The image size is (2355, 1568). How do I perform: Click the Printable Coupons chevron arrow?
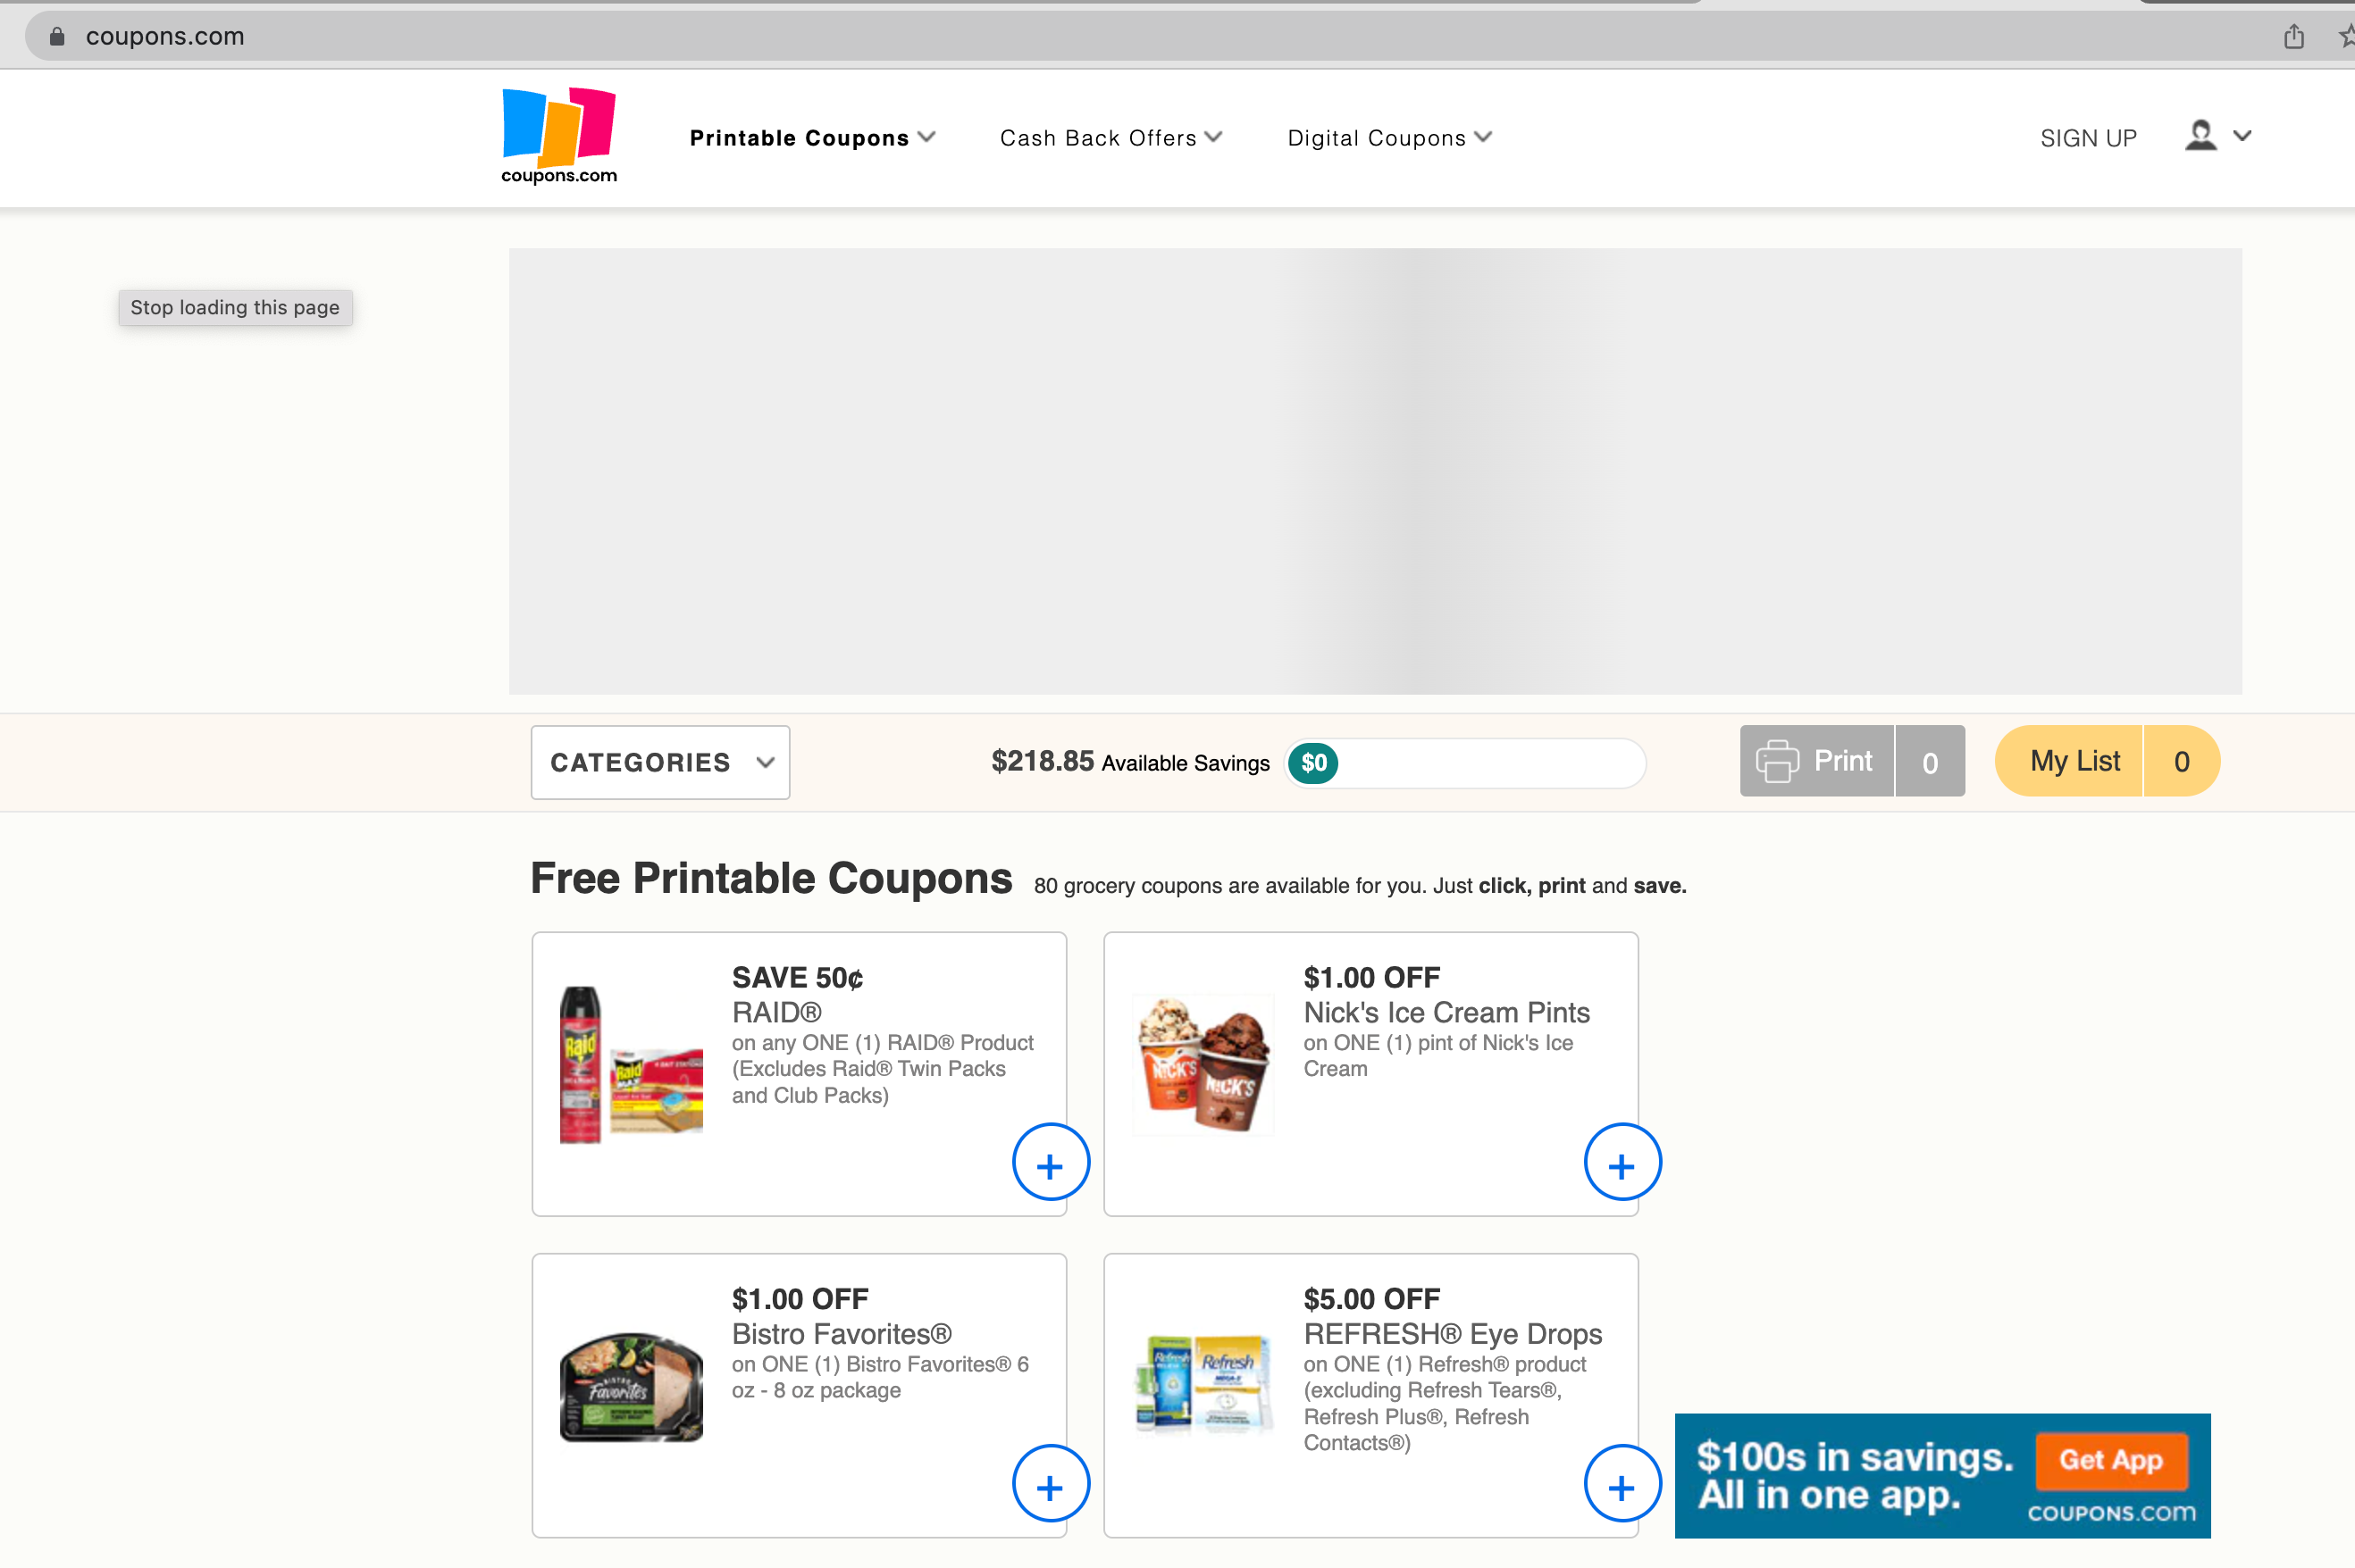(x=926, y=137)
